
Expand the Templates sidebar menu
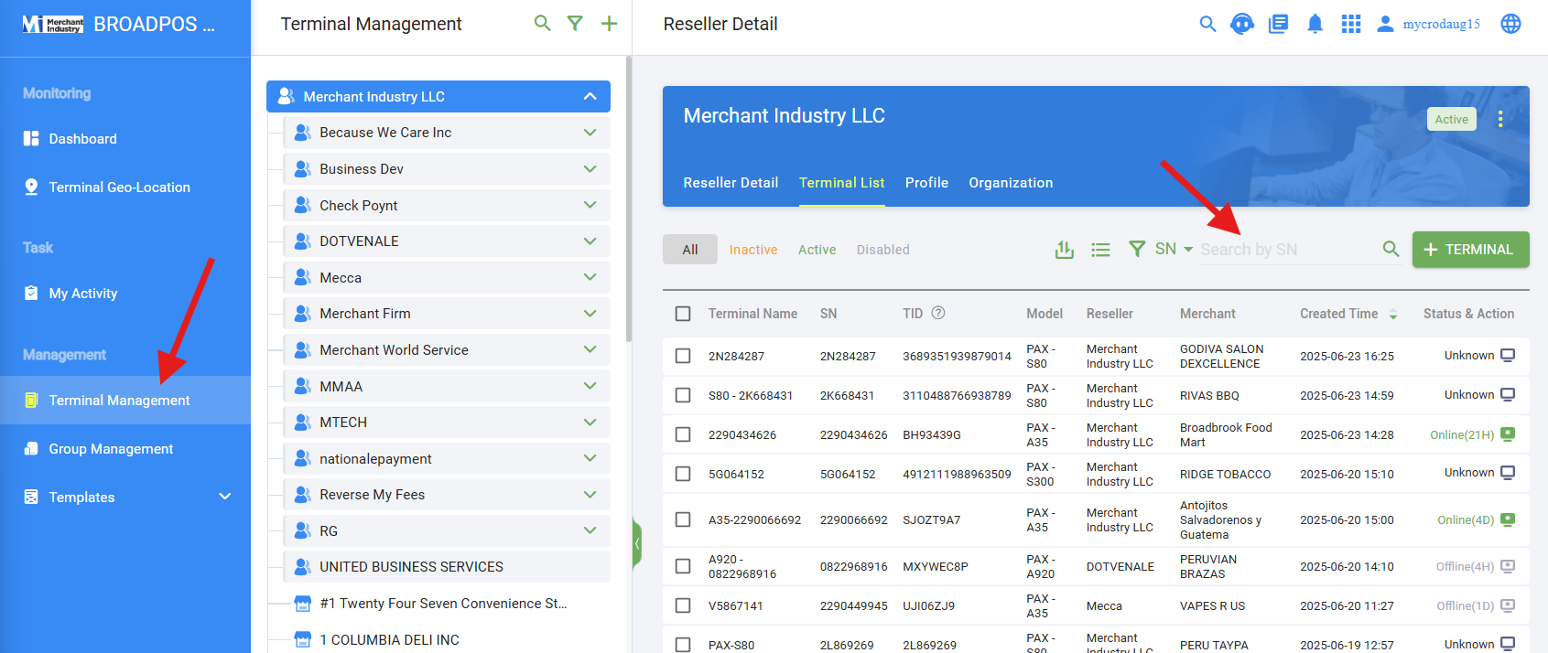coord(225,497)
